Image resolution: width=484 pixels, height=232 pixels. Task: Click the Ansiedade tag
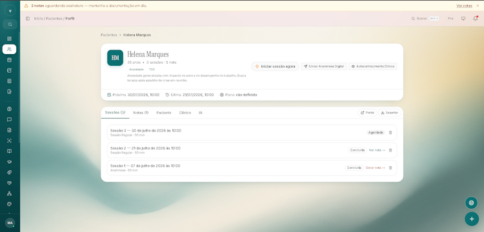(136, 70)
